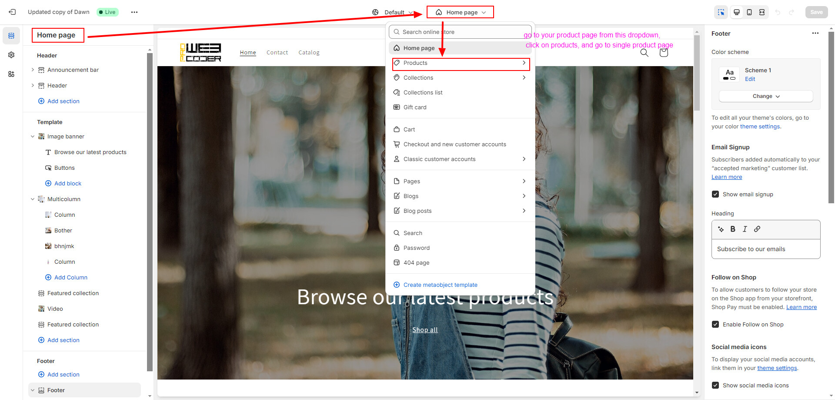This screenshot has width=835, height=400.
Task: Open the Home page template dropdown
Action: (461, 12)
